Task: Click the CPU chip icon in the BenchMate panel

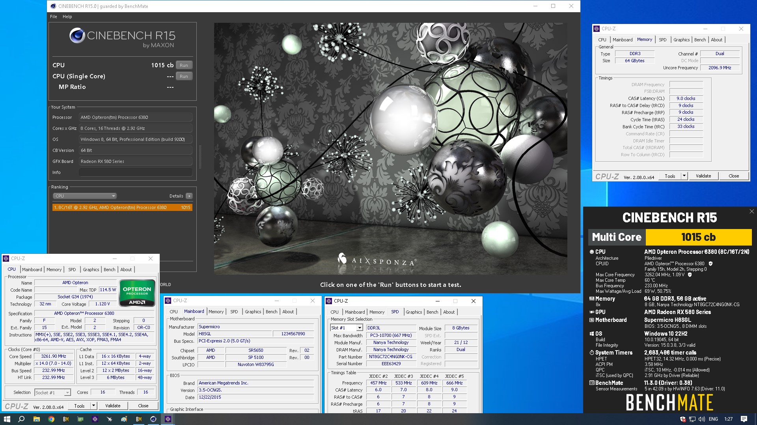Action: coord(591,252)
